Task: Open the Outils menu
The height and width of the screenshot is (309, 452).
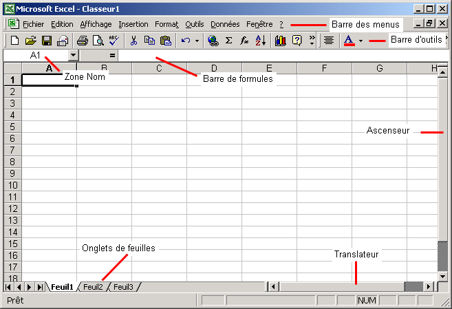Action: 195,24
